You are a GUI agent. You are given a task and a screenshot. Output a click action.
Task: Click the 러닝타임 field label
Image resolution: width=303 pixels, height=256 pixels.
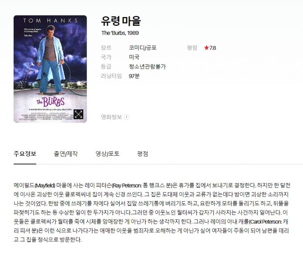coord(111,76)
